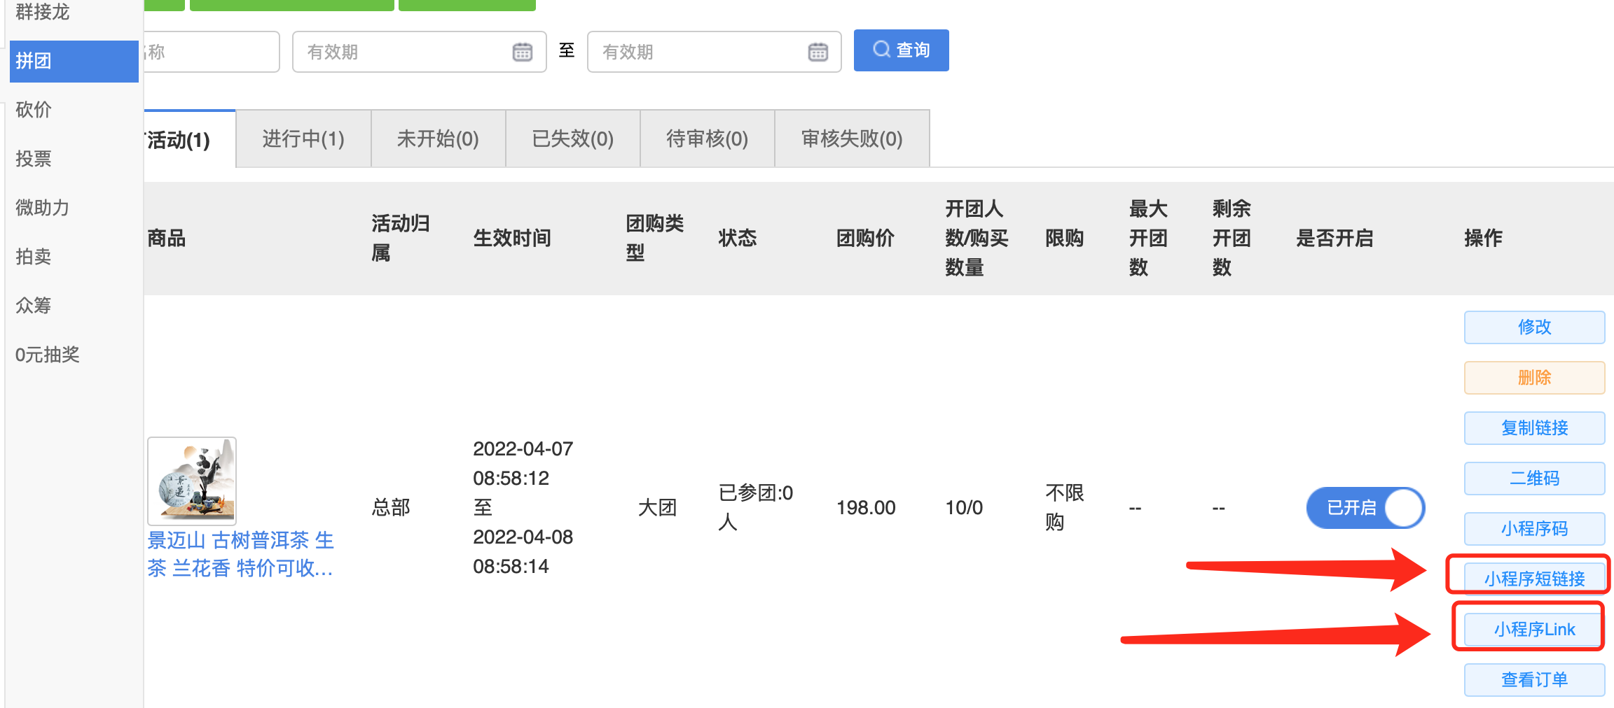Navigate to 微助力 in the sidebar

43,208
